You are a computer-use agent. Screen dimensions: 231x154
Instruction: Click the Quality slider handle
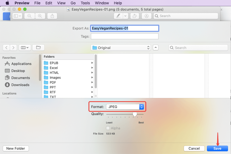135,114
